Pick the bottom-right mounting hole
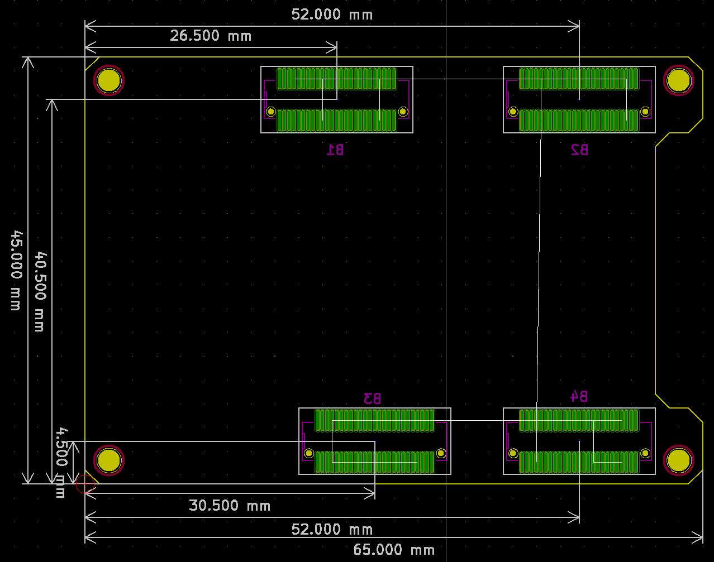This screenshot has width=714, height=562. pos(679,460)
